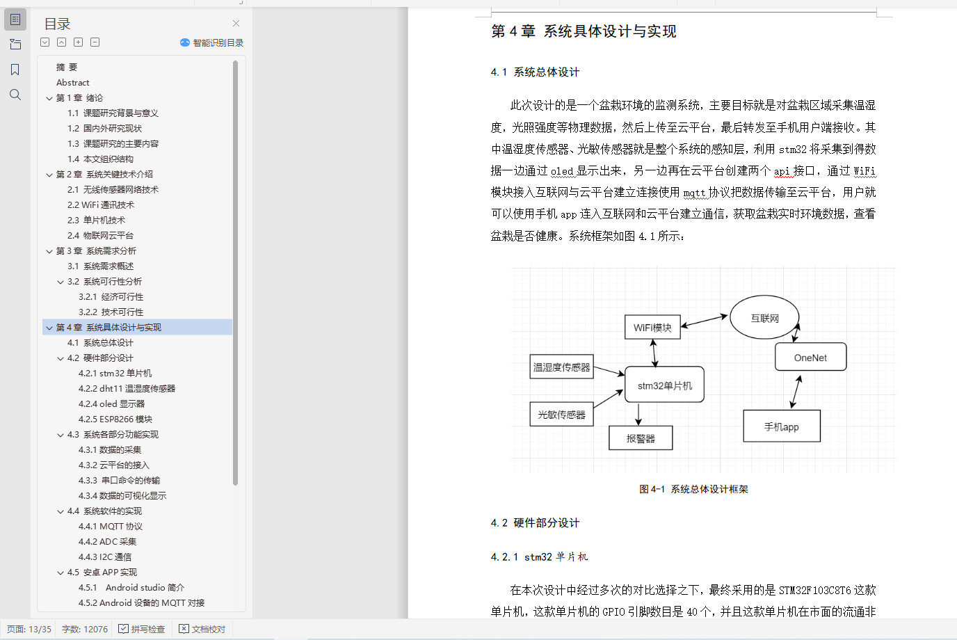The image size is (957, 640).
Task: Go to 摘 要 in the outline
Action: 67,67
